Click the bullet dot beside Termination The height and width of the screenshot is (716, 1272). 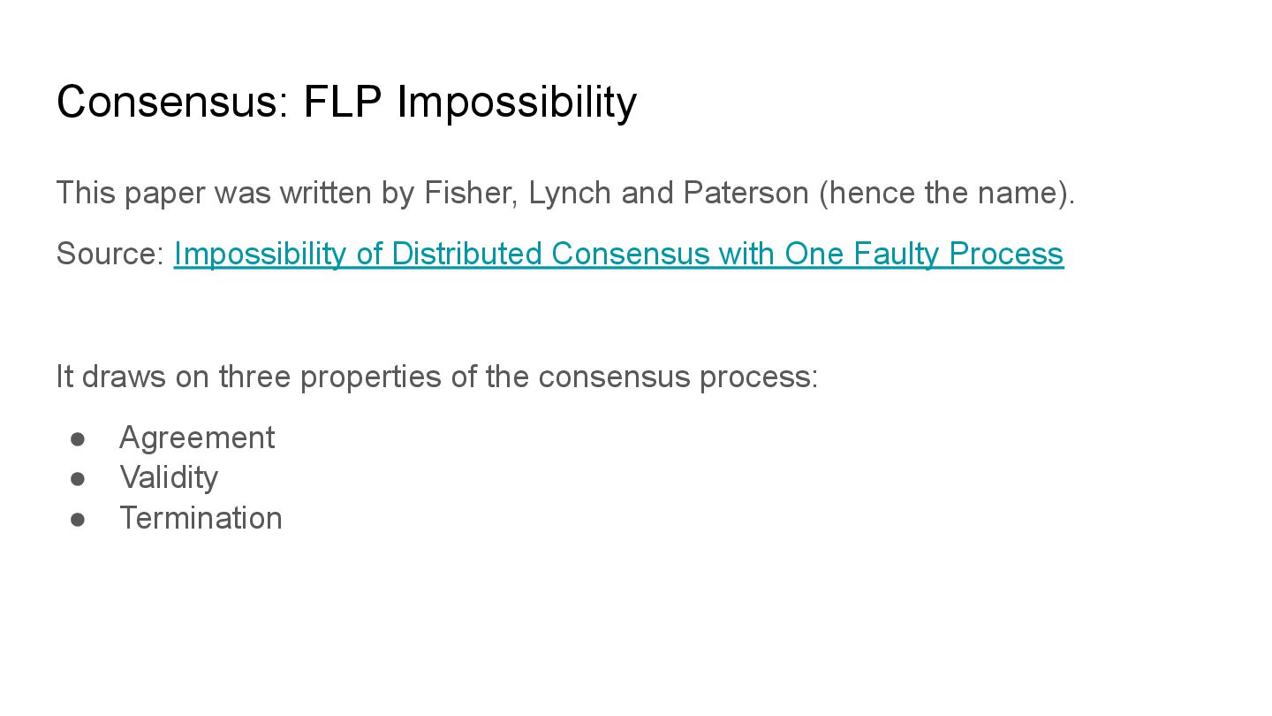click(78, 518)
